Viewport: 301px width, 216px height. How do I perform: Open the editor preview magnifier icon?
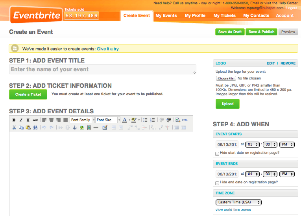[x=178, y=120]
